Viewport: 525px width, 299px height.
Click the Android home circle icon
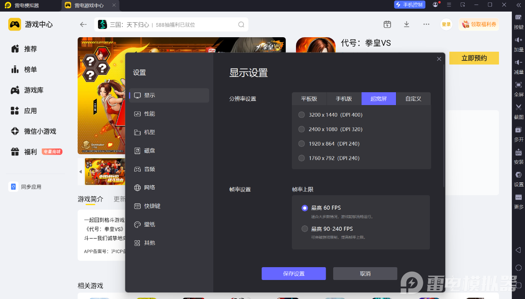pos(518,268)
